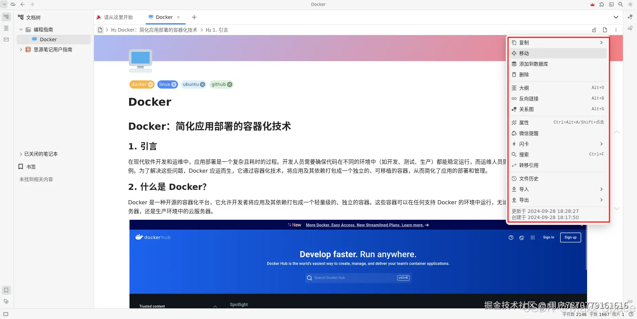The width and height of the screenshot is (637, 319).
Task: Open the top-left window menu dropdown
Action: 4,4
